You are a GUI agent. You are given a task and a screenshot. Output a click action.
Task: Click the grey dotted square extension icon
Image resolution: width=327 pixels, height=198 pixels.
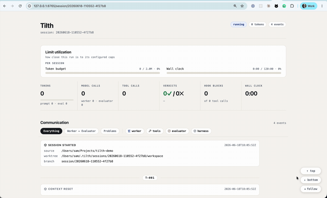(x=261, y=6)
